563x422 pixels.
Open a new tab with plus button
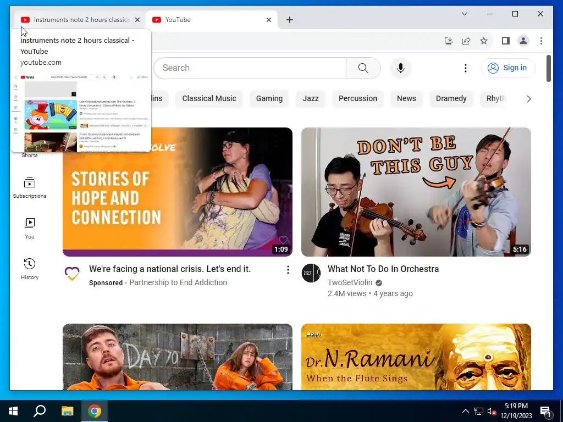click(x=289, y=20)
